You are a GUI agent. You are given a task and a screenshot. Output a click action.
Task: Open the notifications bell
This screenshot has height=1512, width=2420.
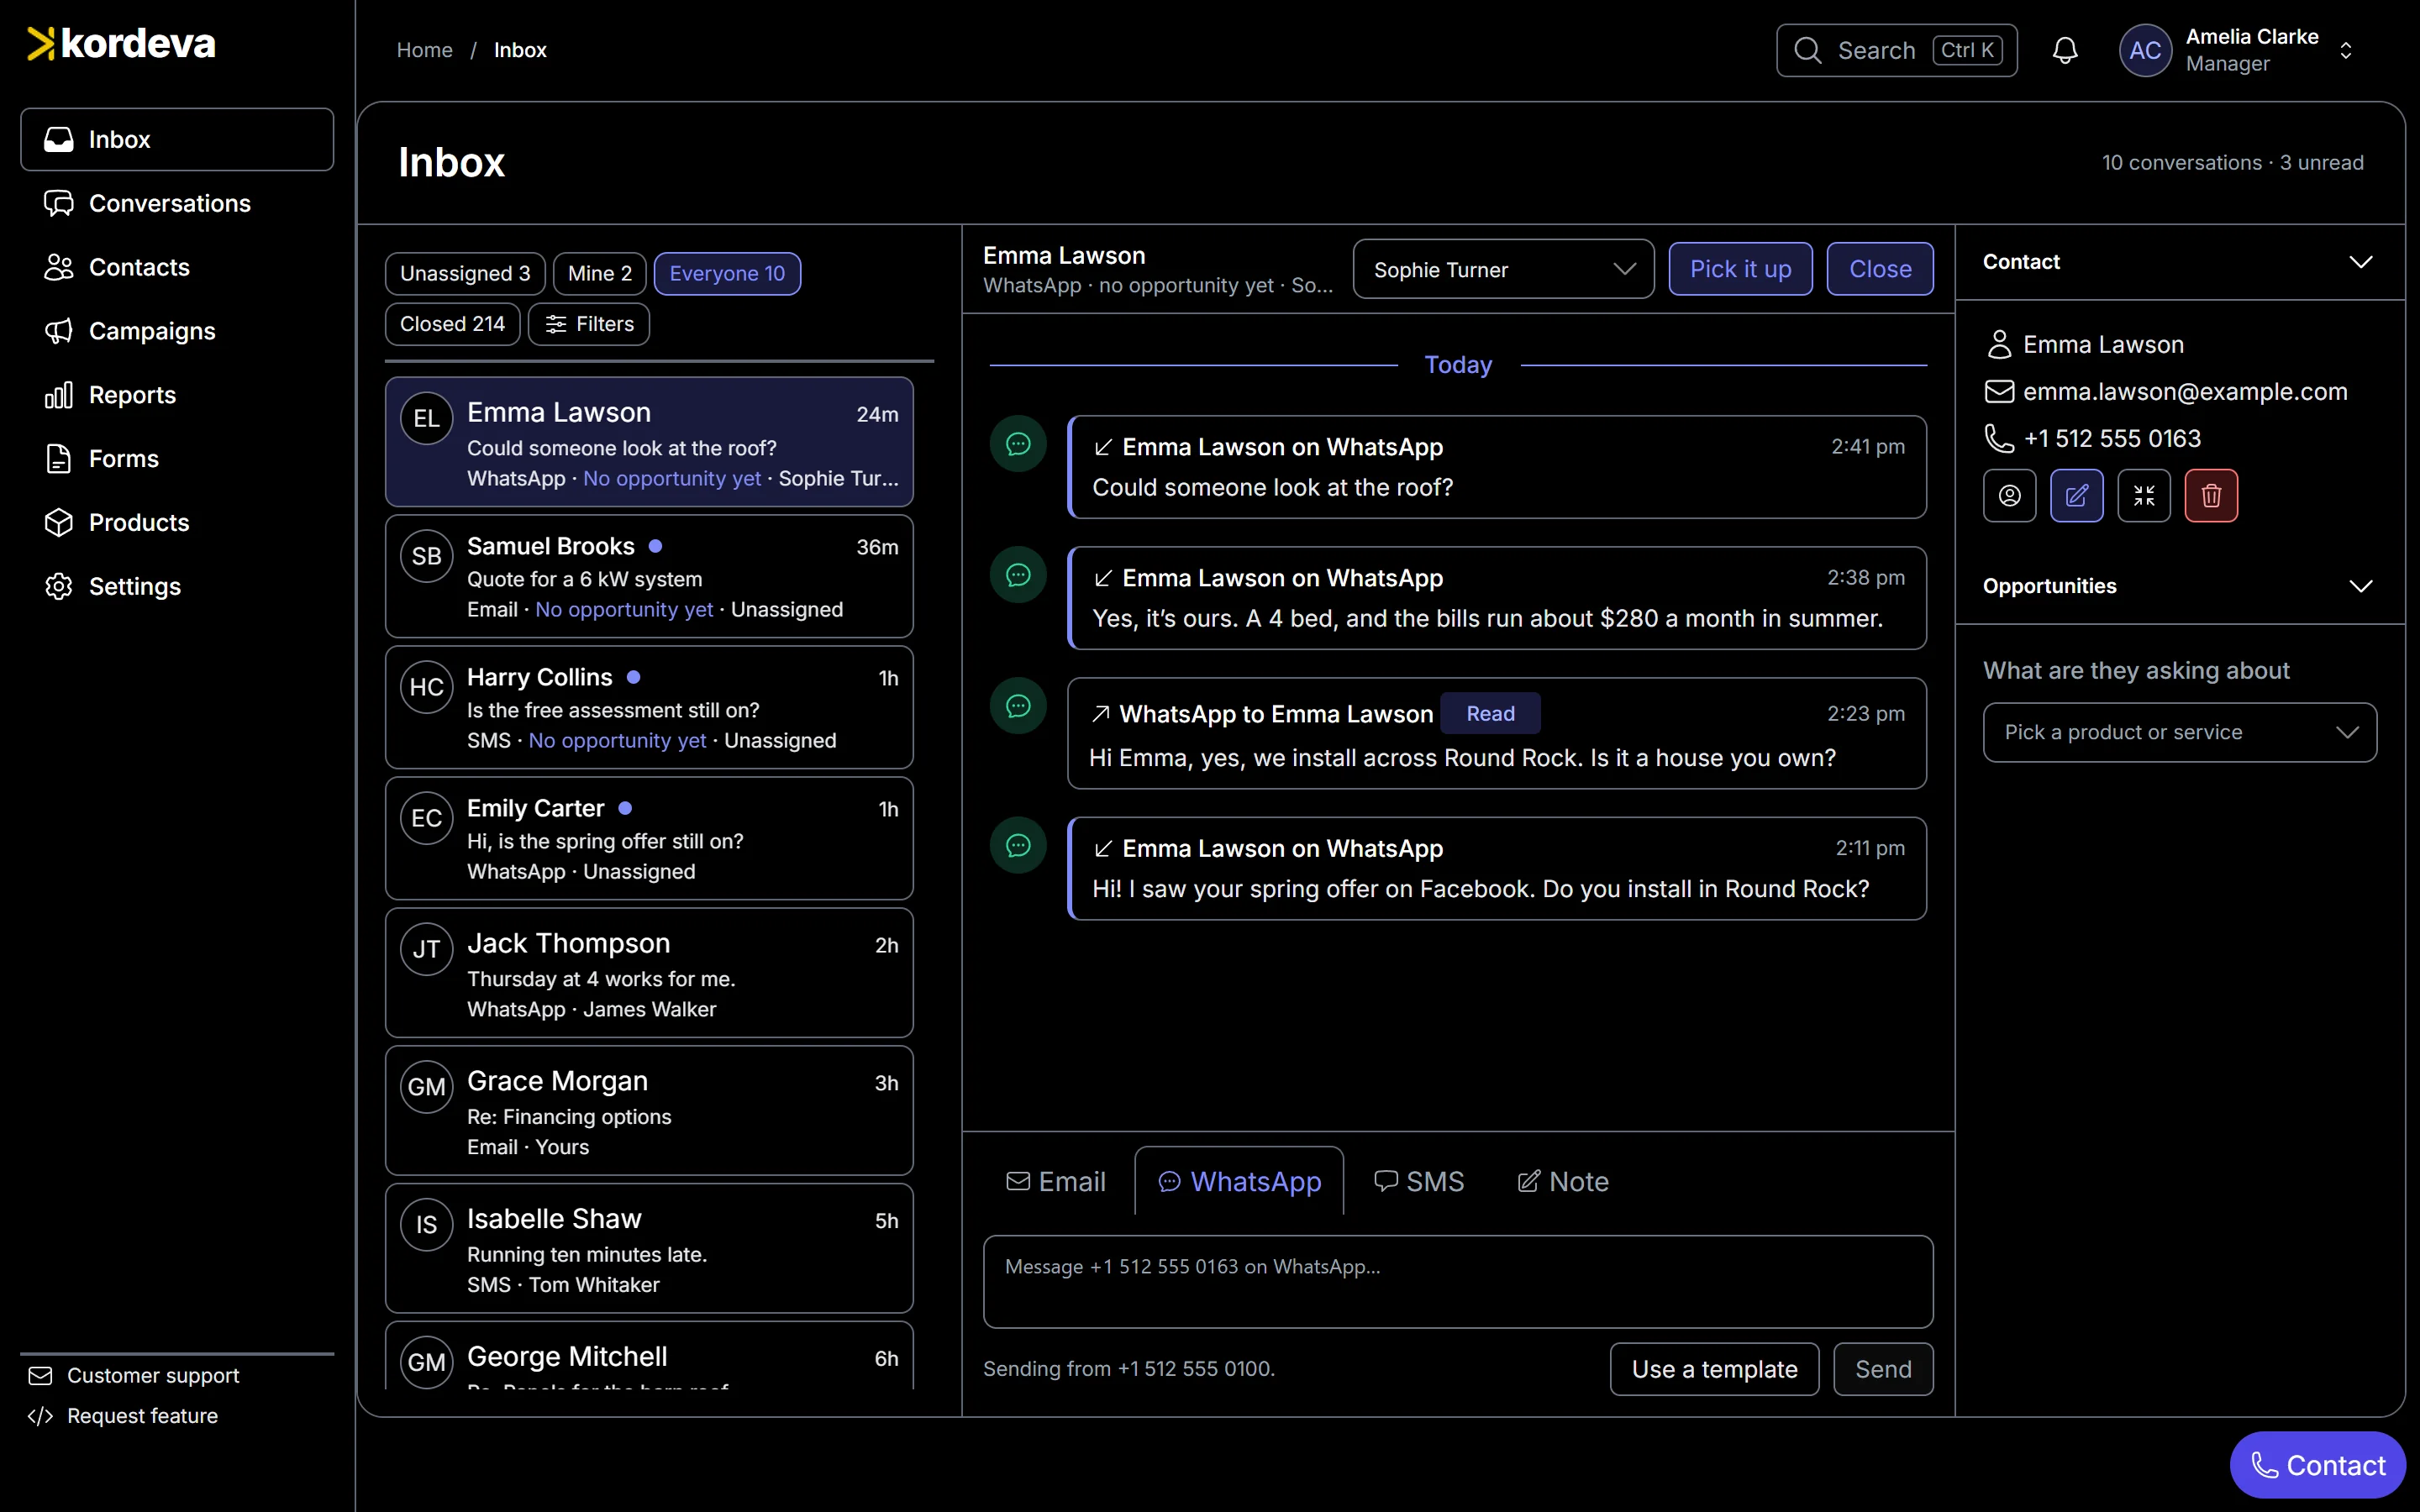2065,50
